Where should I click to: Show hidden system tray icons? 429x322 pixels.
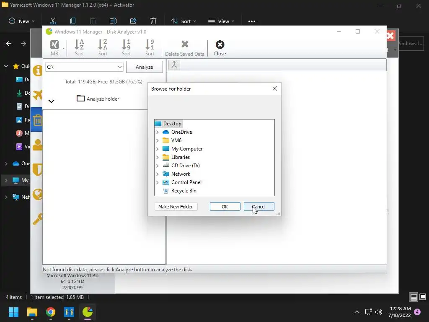pos(357,312)
